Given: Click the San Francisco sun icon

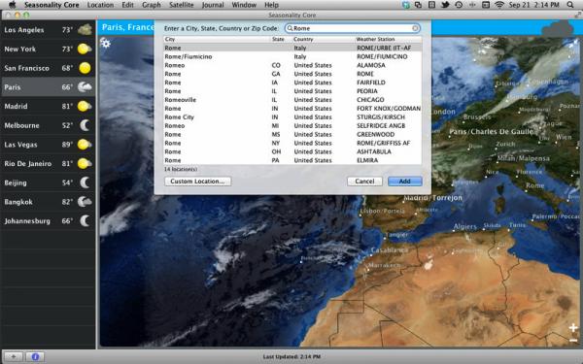Looking at the screenshot, I should coord(85,68).
